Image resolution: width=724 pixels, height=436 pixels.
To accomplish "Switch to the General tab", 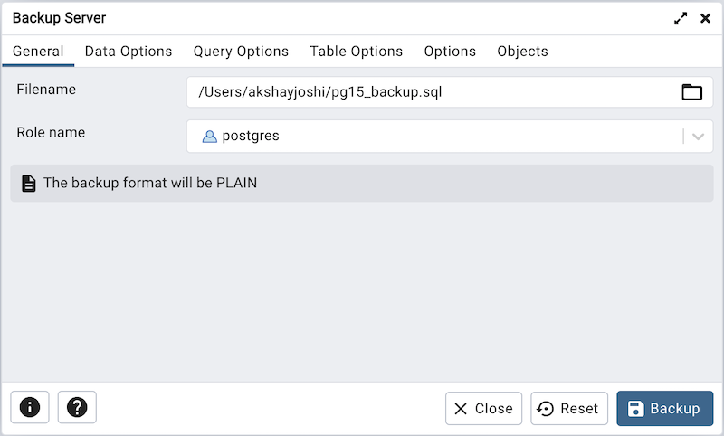I will coord(38,52).
